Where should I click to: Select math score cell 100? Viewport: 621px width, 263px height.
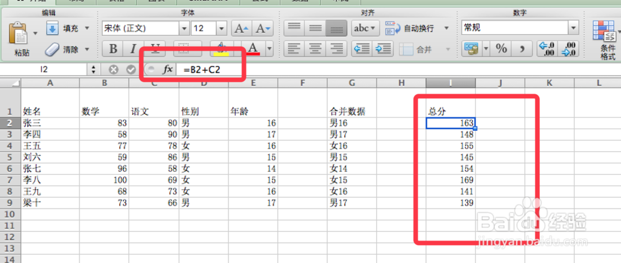pos(104,180)
